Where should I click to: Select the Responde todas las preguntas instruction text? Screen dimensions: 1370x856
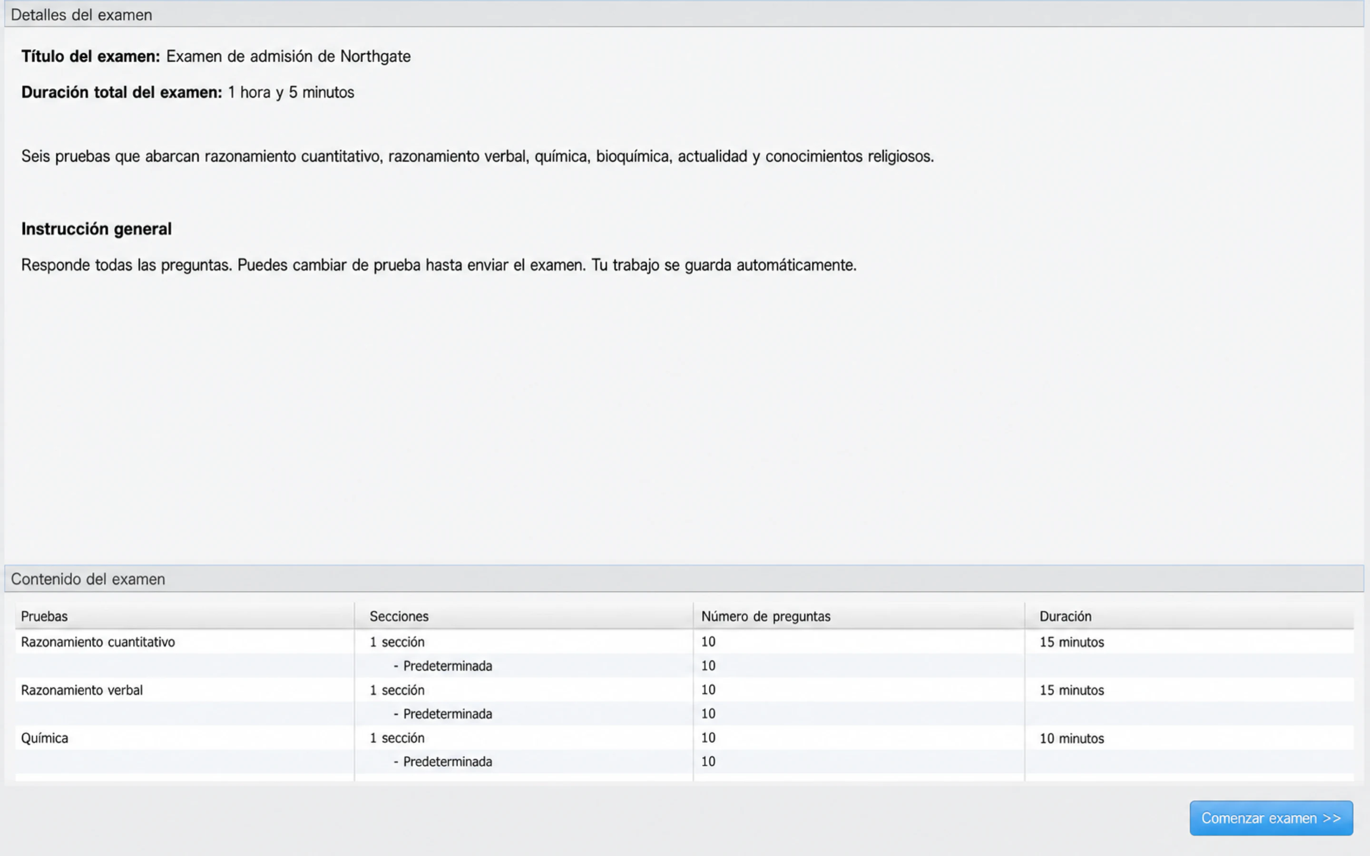coord(439,265)
